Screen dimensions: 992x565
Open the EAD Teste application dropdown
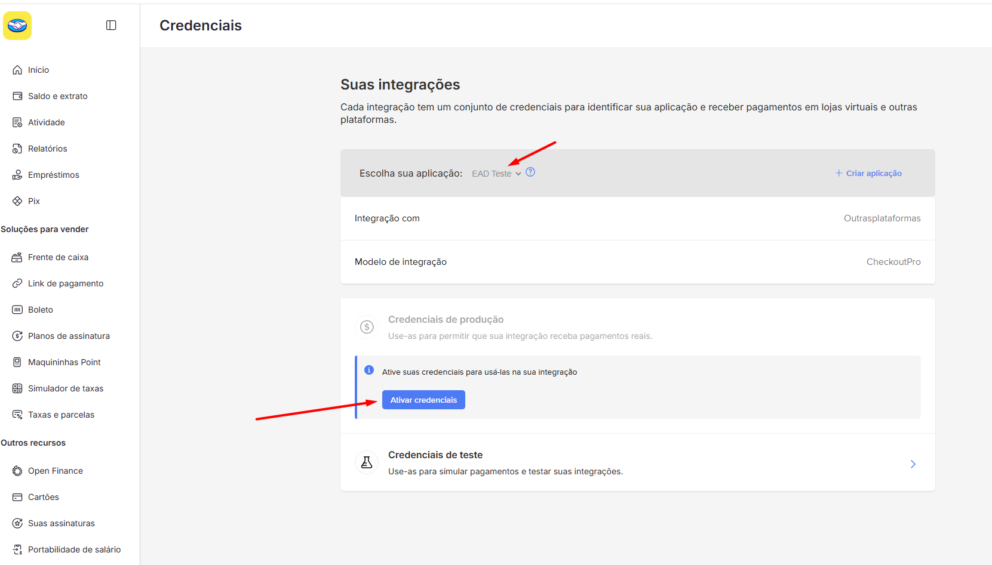coord(496,174)
